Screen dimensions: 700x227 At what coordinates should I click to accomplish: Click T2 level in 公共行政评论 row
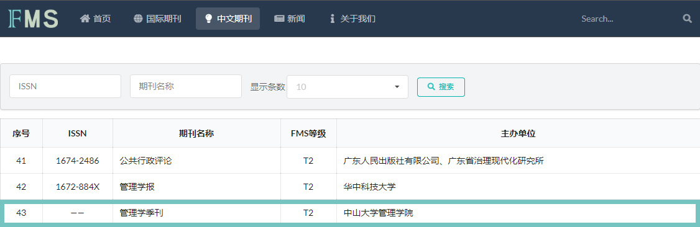click(x=308, y=161)
